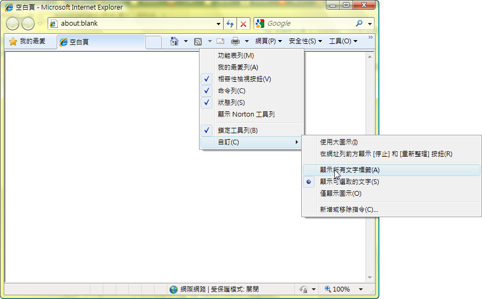This screenshot has height=299, width=482.
Task: Open the search provider dropdown arrow
Action: coord(370,24)
